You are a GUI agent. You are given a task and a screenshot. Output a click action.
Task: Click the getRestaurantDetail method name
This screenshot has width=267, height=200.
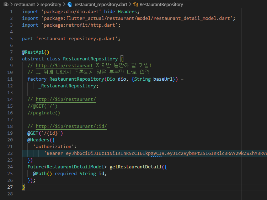coord(135,167)
